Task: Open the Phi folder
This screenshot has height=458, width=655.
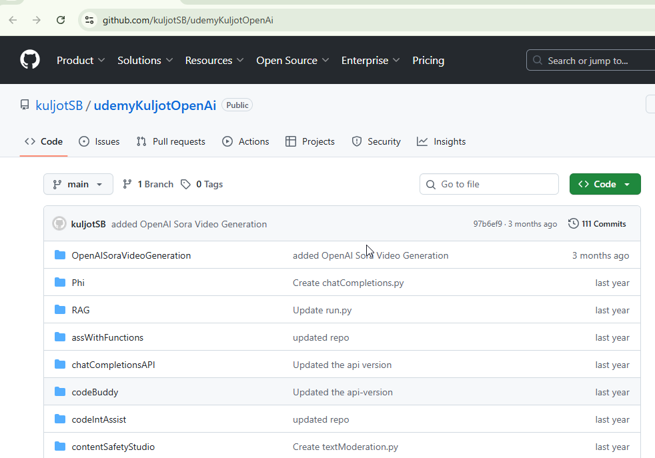Action: click(78, 283)
